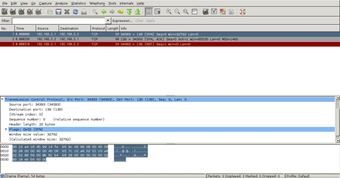
Task: Click the Apply filter button
Action: [150, 21]
